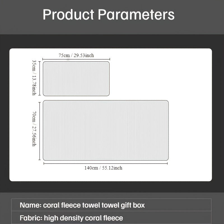Click the 35cm / 13.78inch height label
224x224 pixels.
[x=34, y=78]
